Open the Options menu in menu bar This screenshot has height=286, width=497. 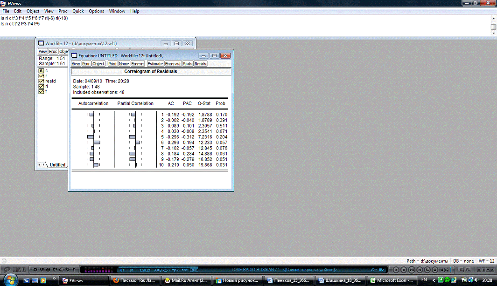(x=97, y=11)
